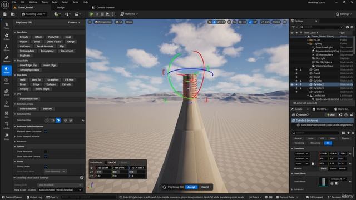Screen dimensions: 356x200
Task: Toggle the Delta Mode On/Off checkbox
Action: pyautogui.click(x=106, y=162)
